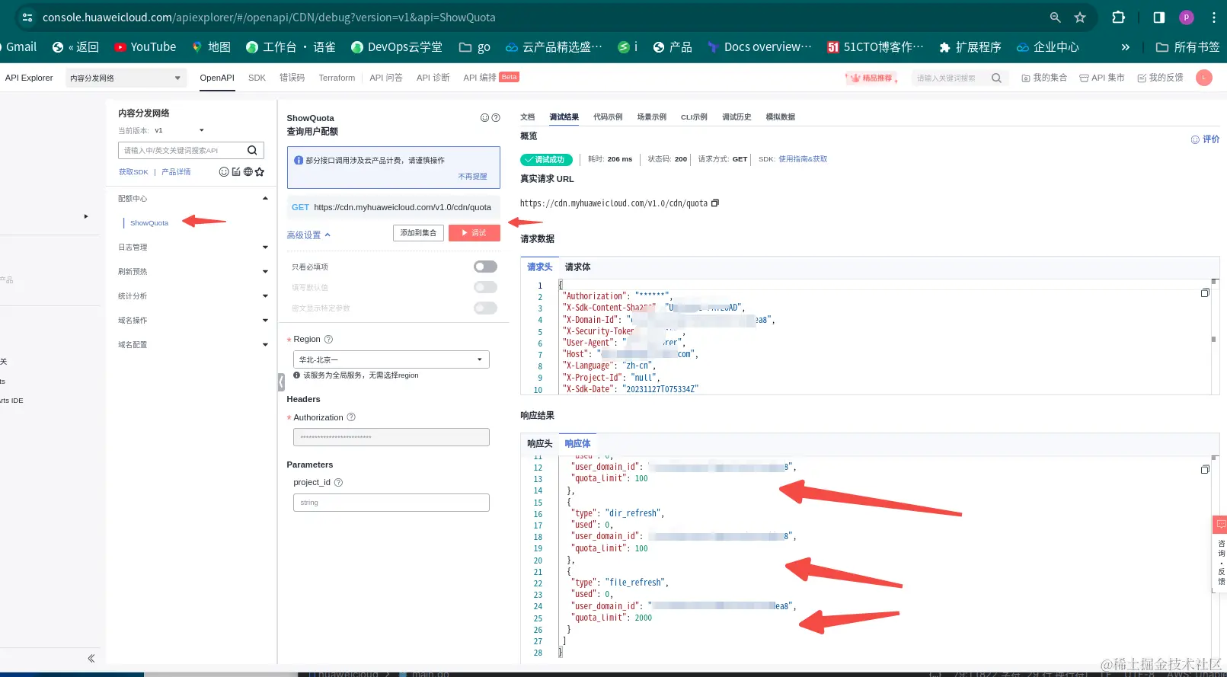Click the panel collapse handle left of Region
The image size is (1227, 677).
(281, 382)
